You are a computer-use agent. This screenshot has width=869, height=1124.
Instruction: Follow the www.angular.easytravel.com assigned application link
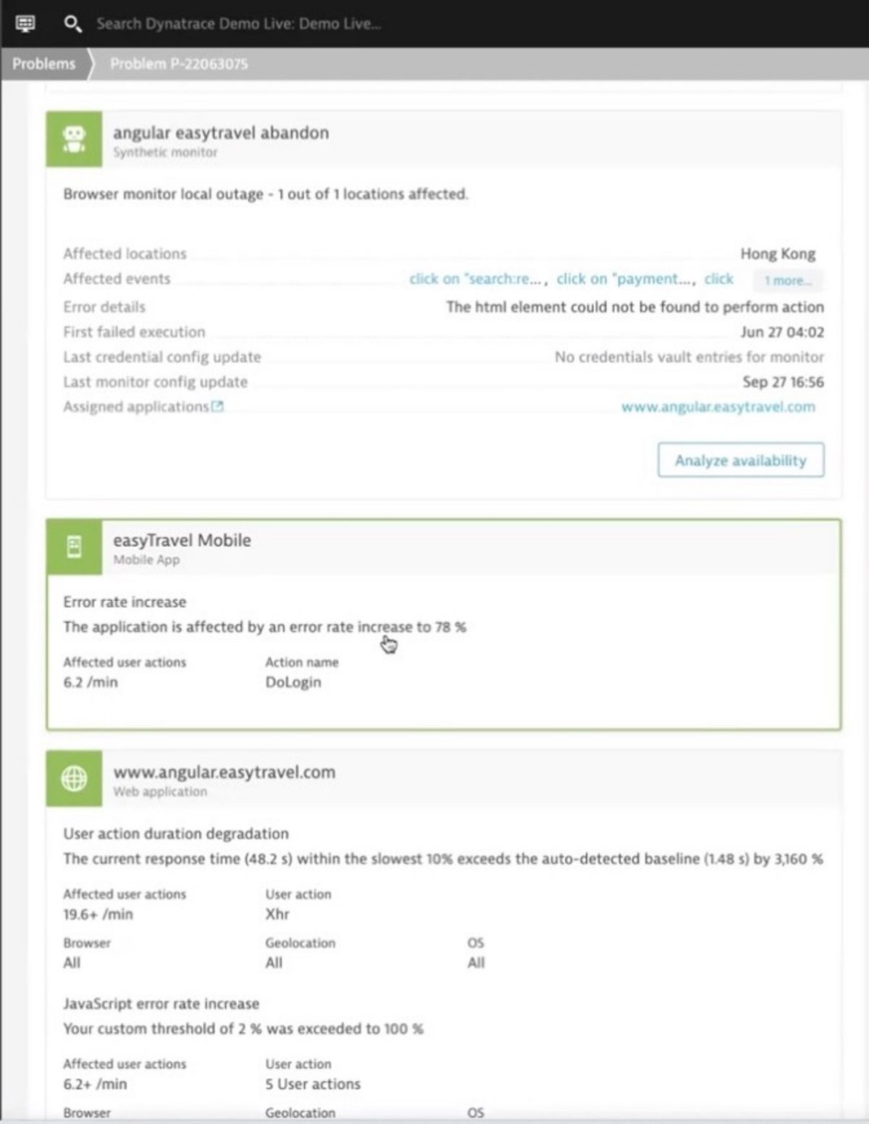(x=718, y=407)
